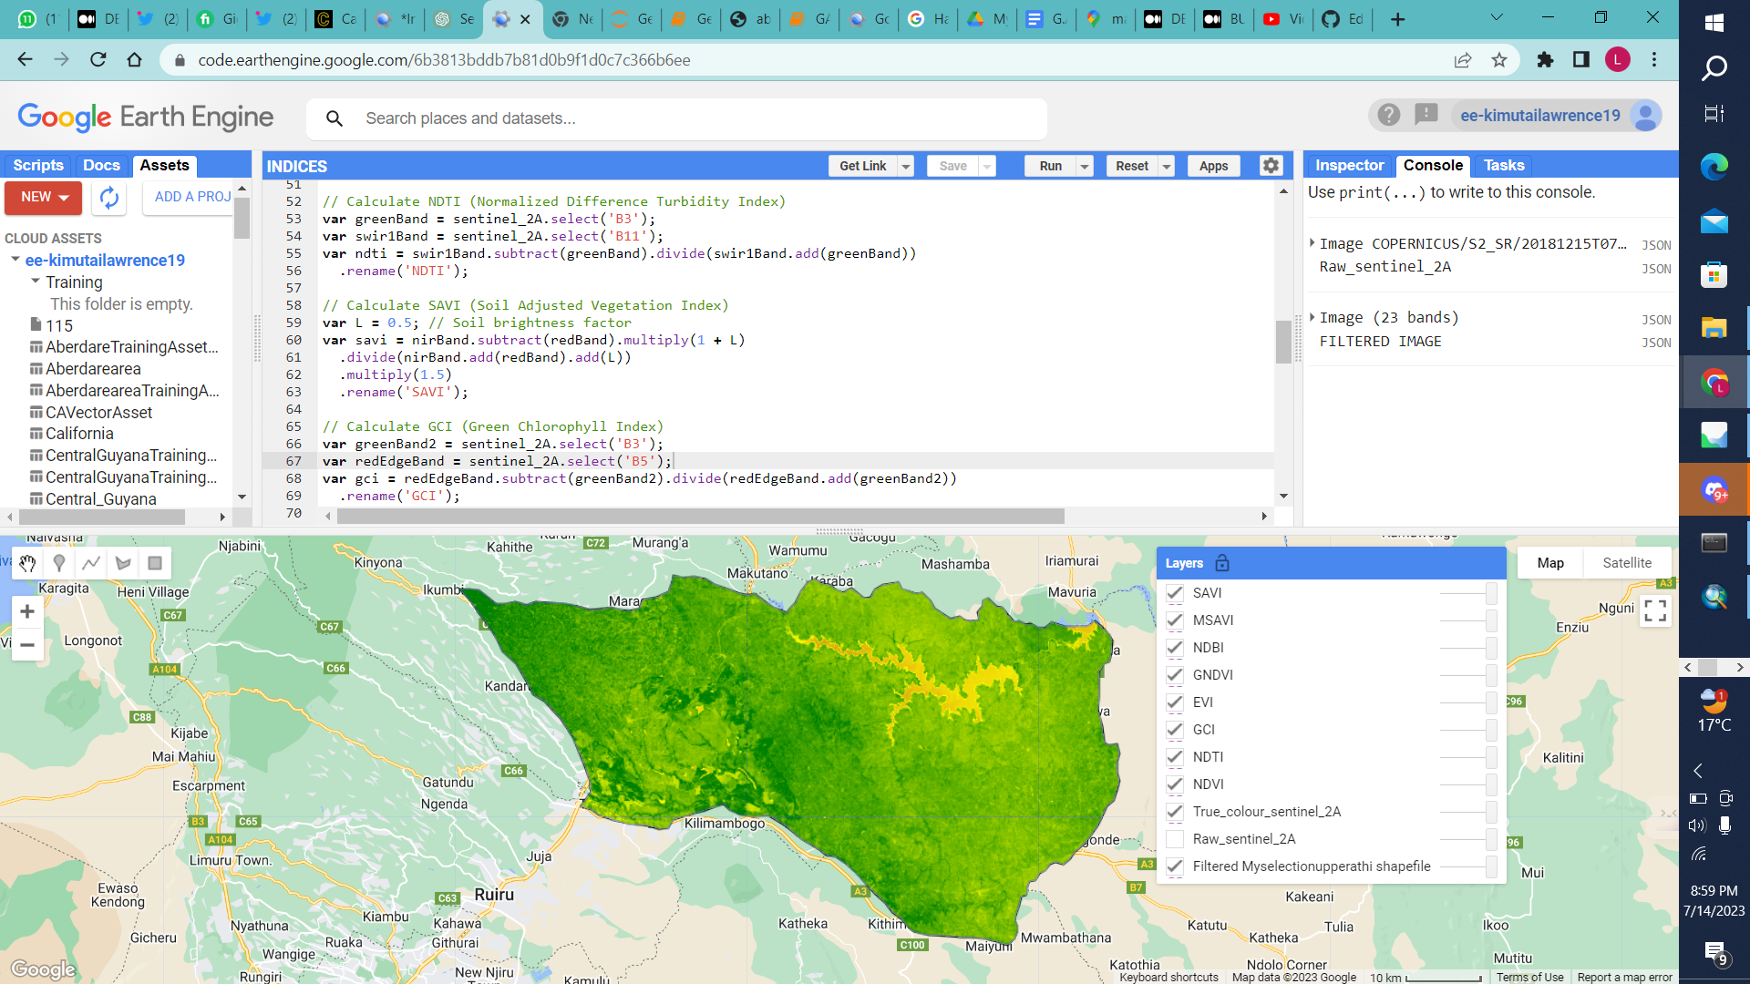This screenshot has height=984, width=1750.
Task: Open the Apps gallery
Action: click(1213, 165)
